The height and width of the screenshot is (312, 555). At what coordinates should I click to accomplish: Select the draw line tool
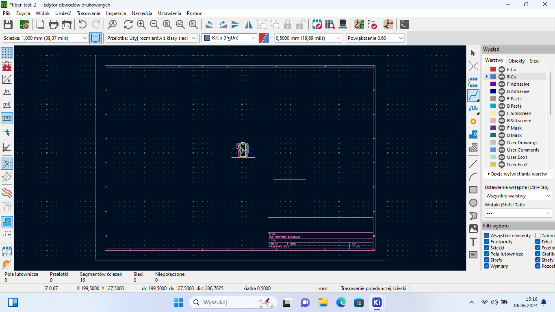pyautogui.click(x=473, y=164)
